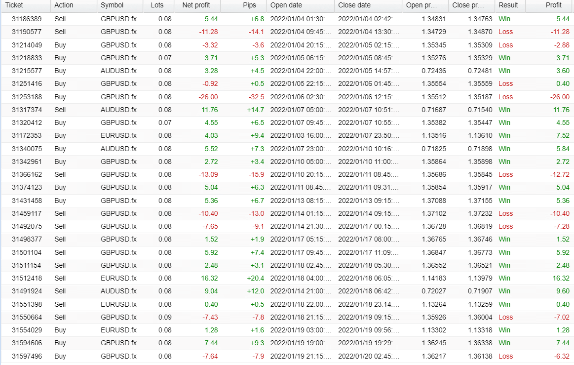Select ticket 31431458
The width and height of the screenshot is (574, 365).
pyautogui.click(x=27, y=201)
